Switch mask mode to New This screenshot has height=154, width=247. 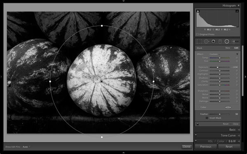click(228, 48)
